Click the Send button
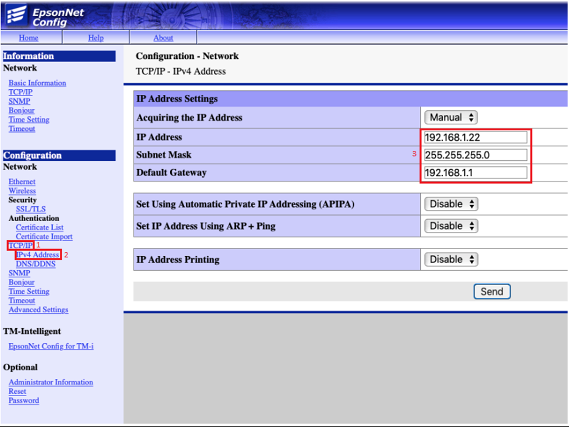Viewport: 569px width, 427px height. 491,291
